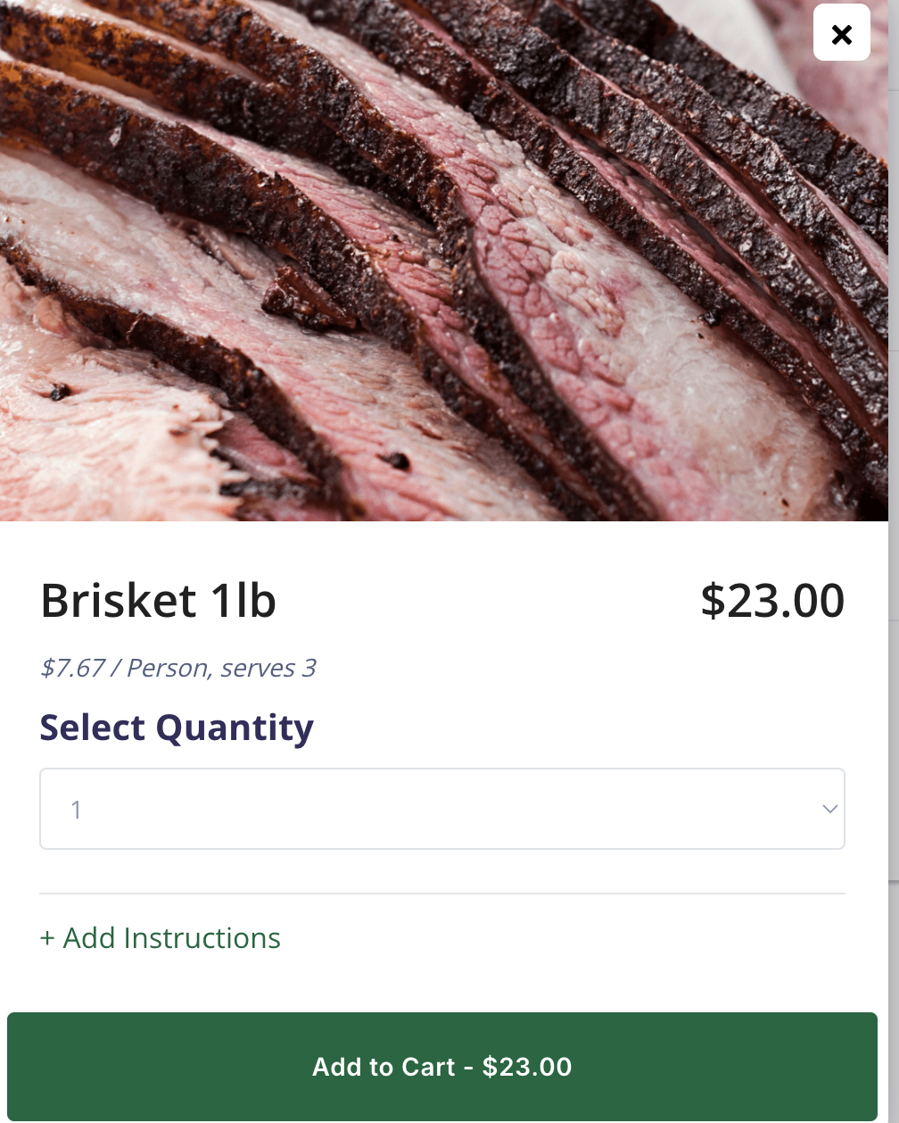Click the page scrollbar beside the modal

(894, 536)
